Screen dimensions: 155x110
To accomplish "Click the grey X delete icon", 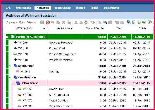I will 64,22.
